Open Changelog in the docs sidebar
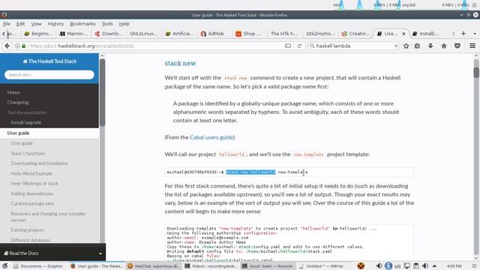The image size is (480, 270). pos(18,102)
